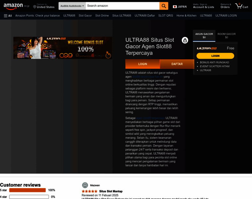Image resolution: width=252 pixels, height=199 pixels.
Task: Click the five-star rating on Mazwan's review
Action: pos(90,191)
